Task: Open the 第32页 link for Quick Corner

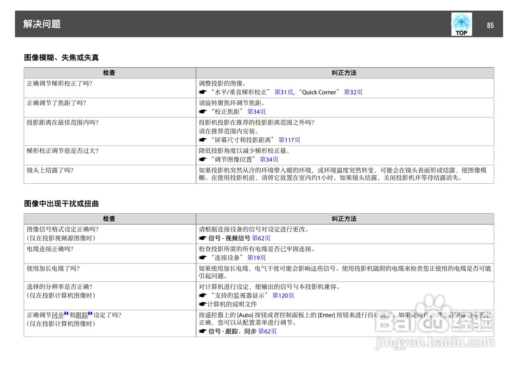Action: pos(353,92)
